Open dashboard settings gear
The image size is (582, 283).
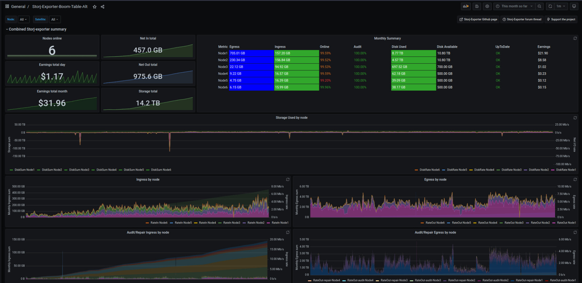[487, 6]
